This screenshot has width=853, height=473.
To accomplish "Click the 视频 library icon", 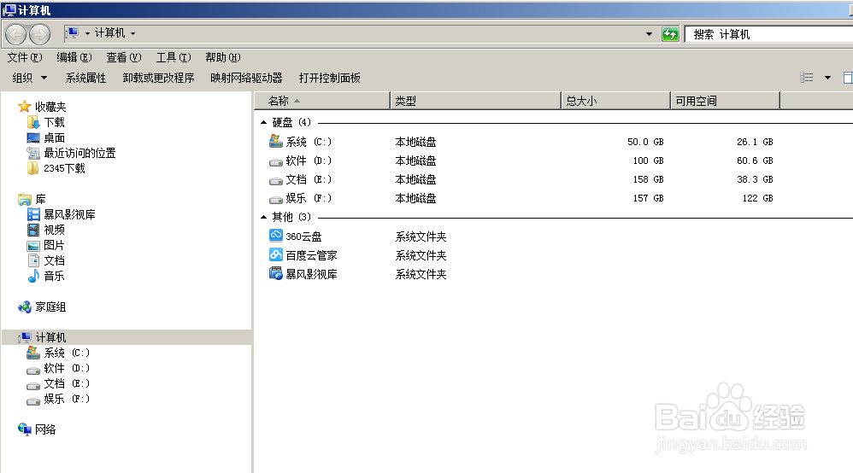I will pyautogui.click(x=33, y=230).
